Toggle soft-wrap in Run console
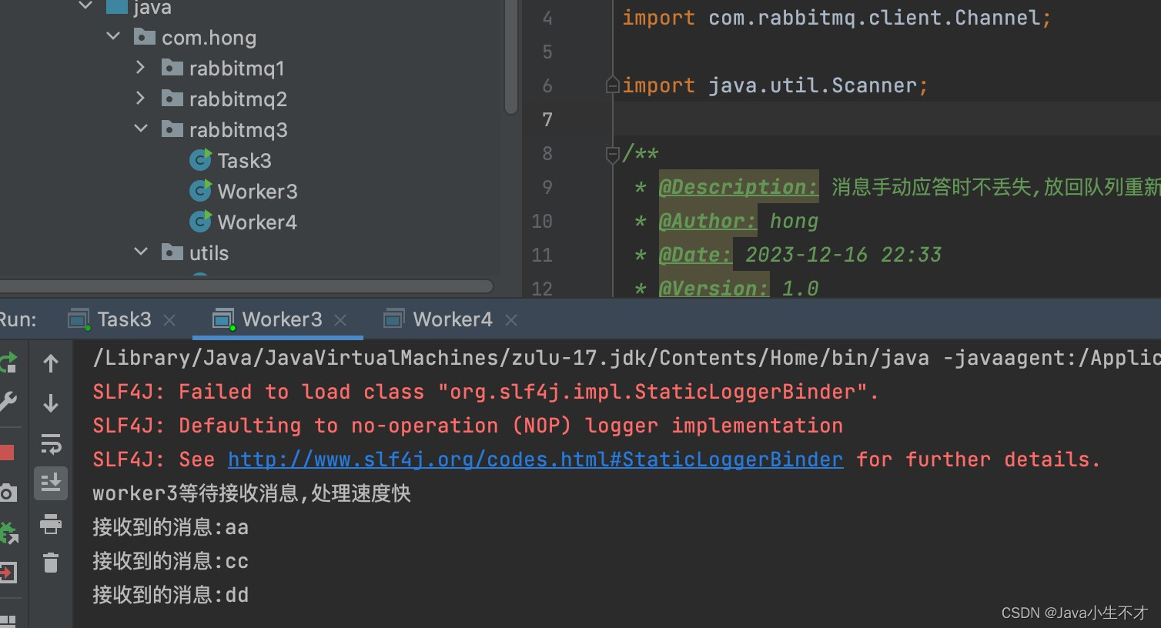The width and height of the screenshot is (1161, 628). pos(51,443)
